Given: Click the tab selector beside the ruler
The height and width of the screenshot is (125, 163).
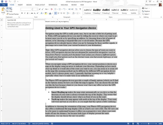Looking at the screenshot, I should click(2, 20).
